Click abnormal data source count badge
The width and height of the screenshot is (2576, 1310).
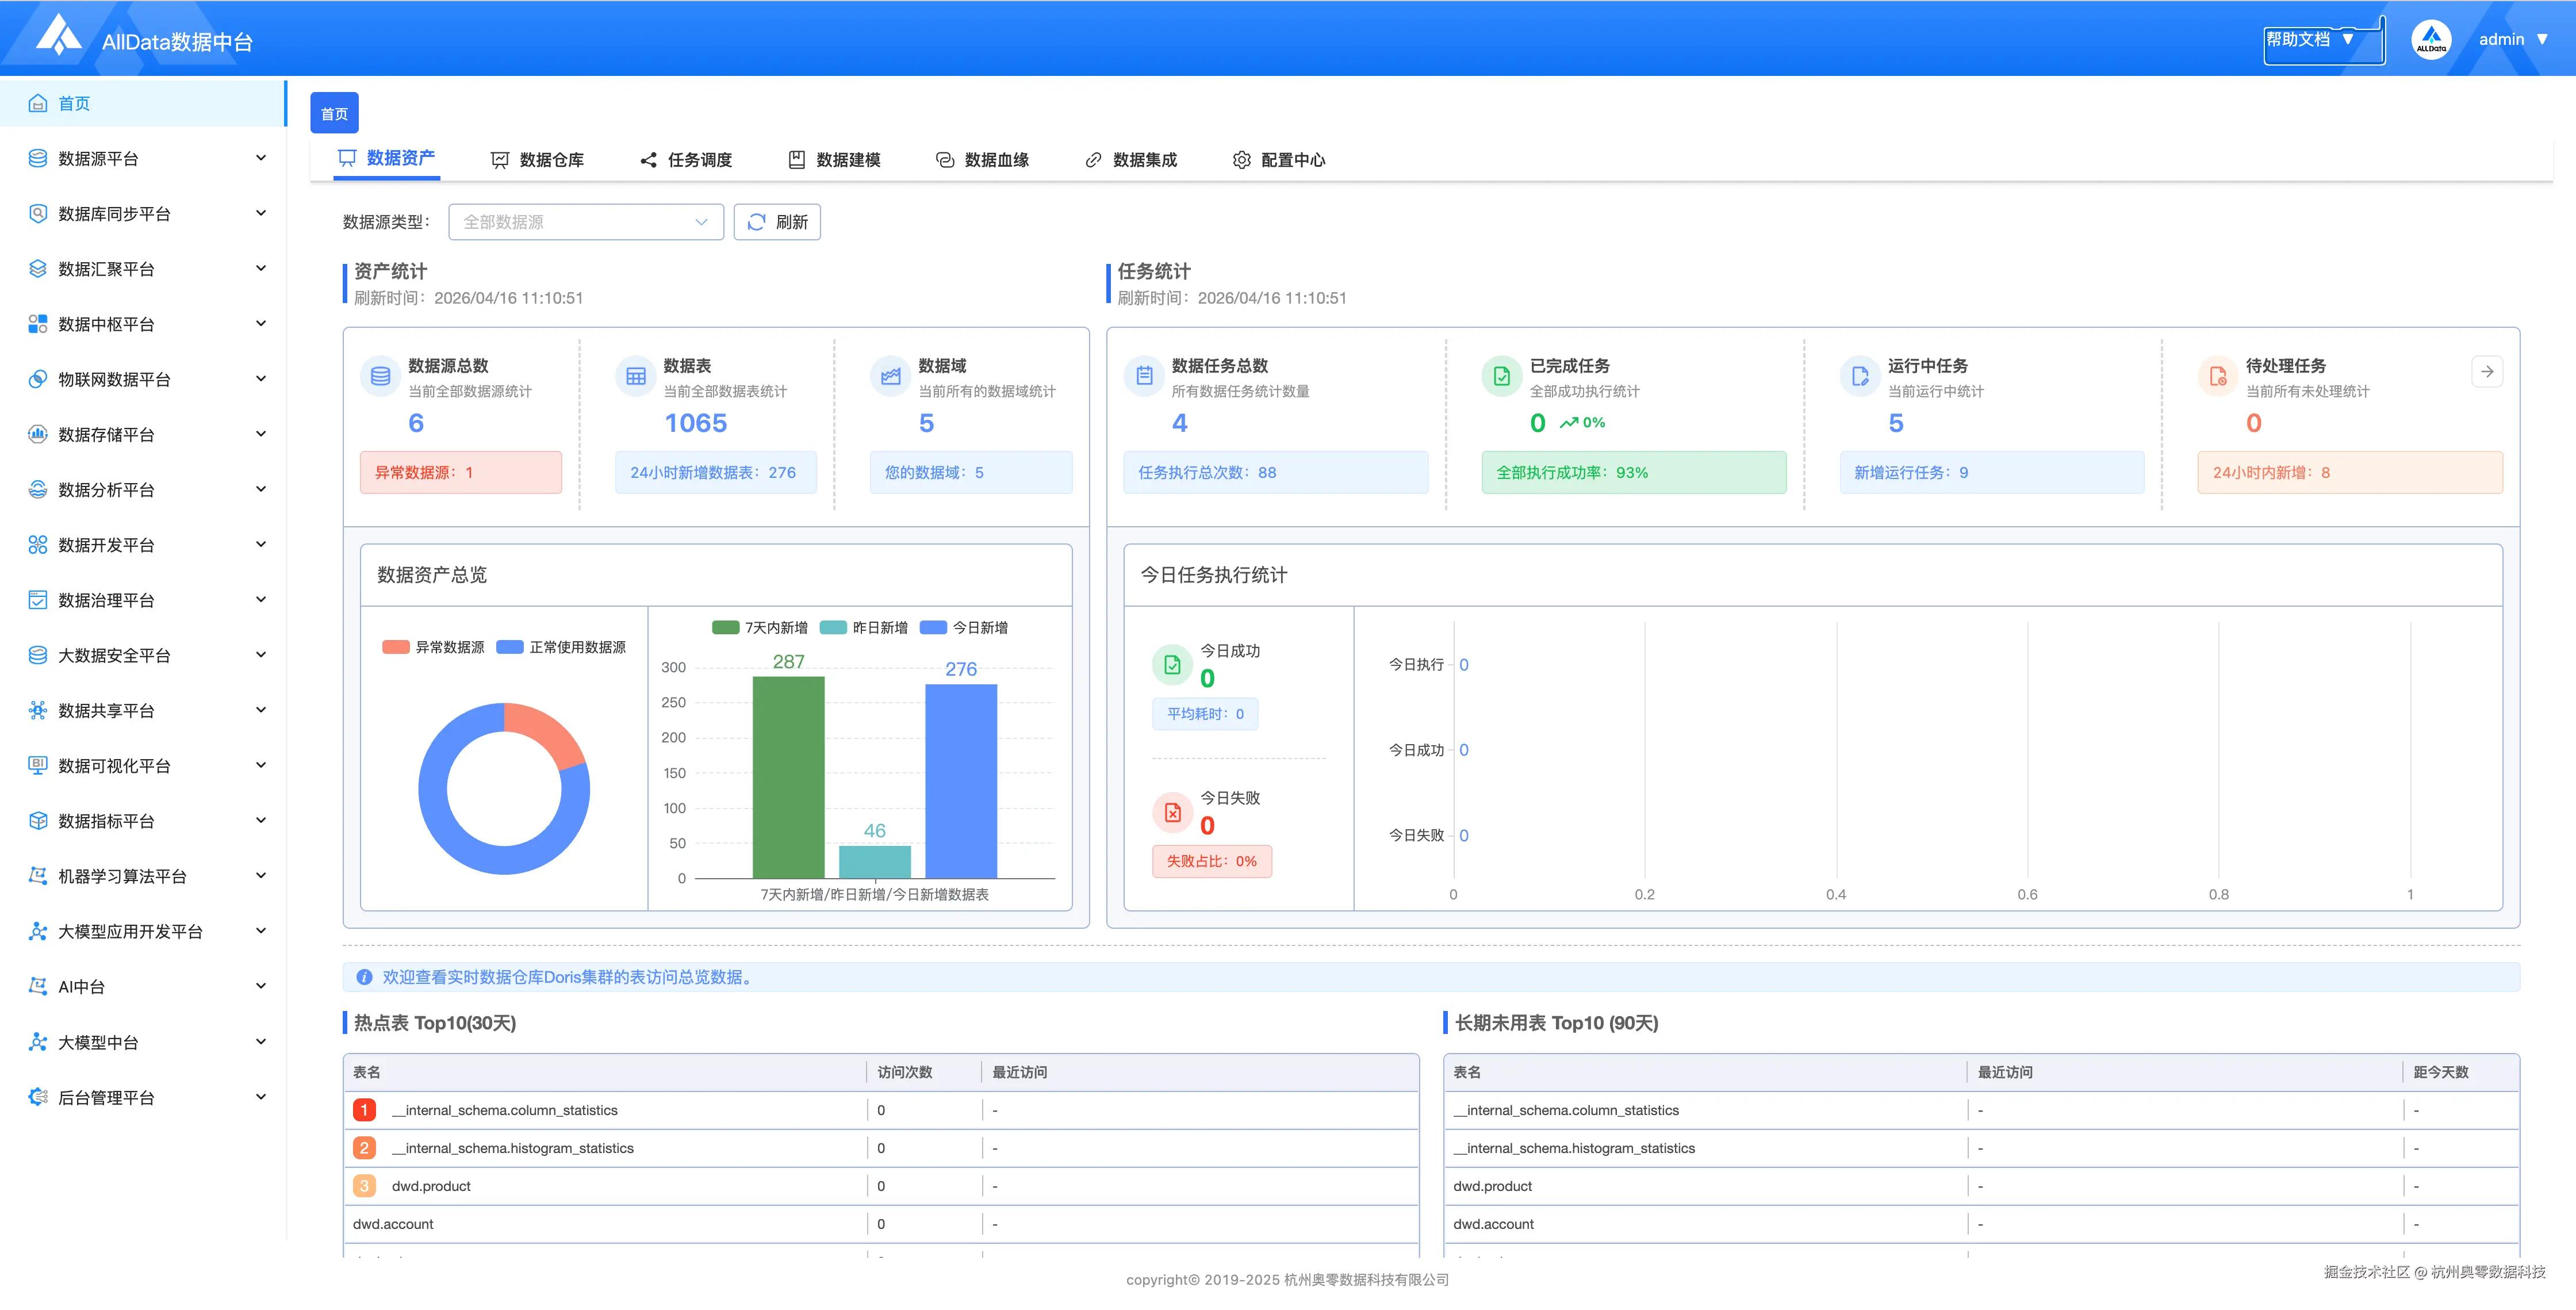460,472
